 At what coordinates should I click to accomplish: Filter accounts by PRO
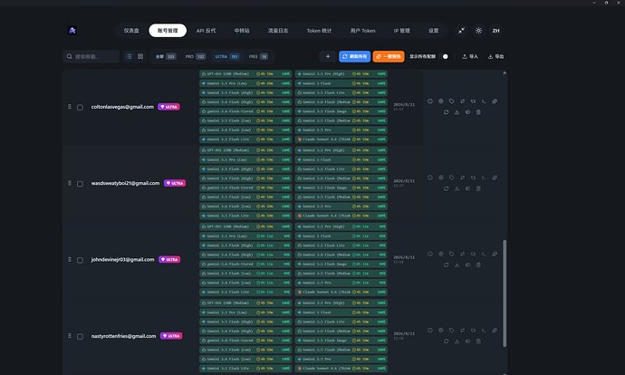point(195,56)
